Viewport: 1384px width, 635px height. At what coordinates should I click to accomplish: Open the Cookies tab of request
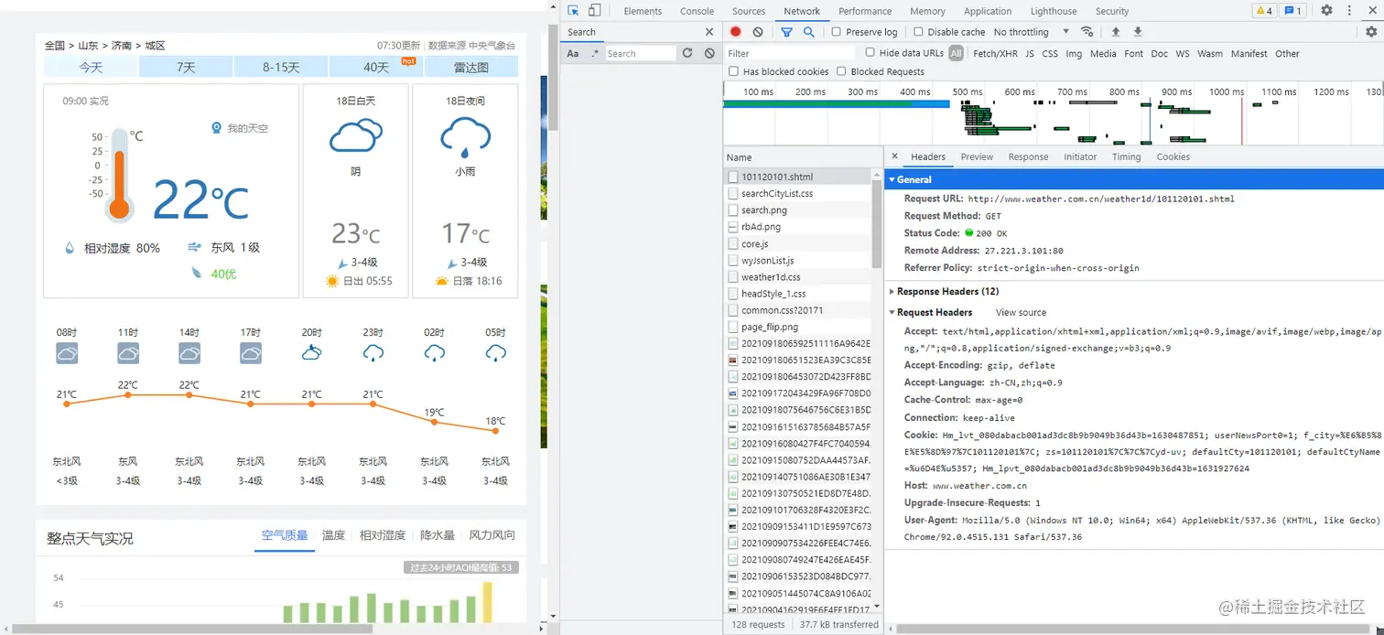tap(1173, 156)
